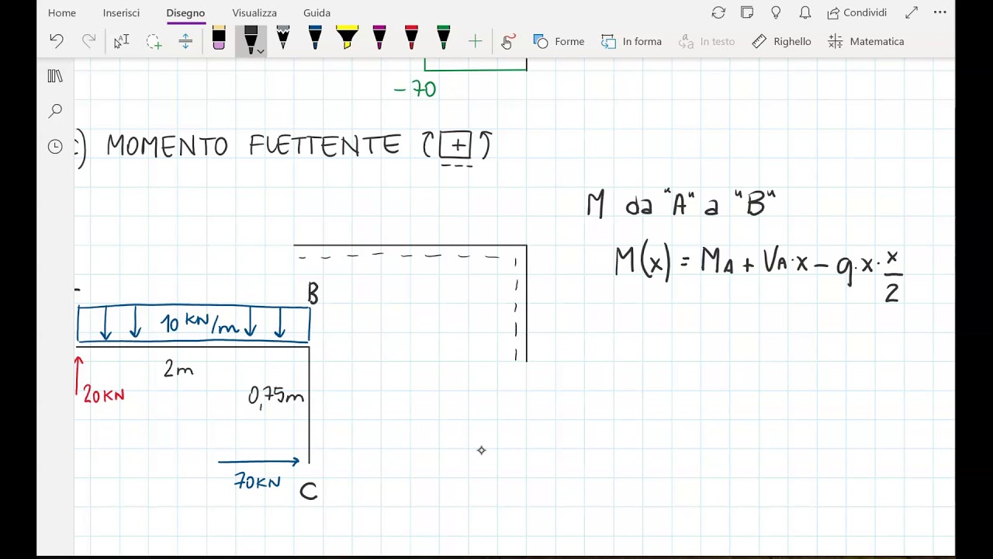
Task: Toggle the Righello ruler
Action: click(x=781, y=41)
